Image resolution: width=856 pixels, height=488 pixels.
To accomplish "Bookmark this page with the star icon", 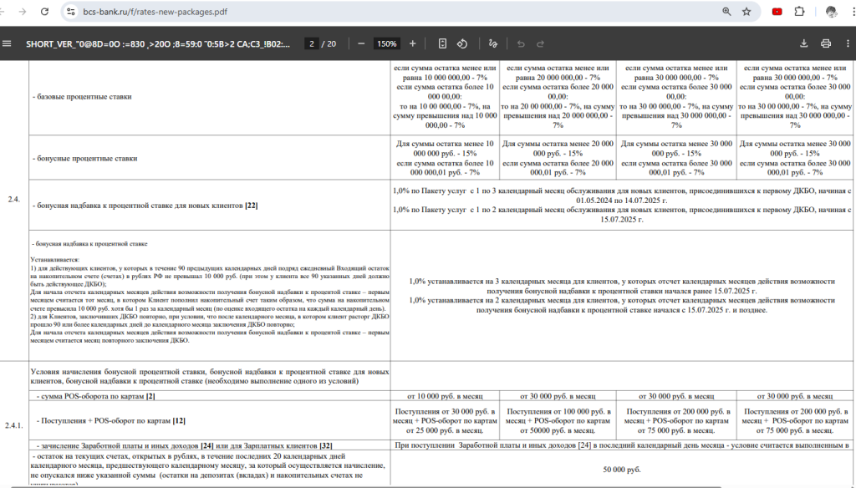I will click(x=746, y=12).
